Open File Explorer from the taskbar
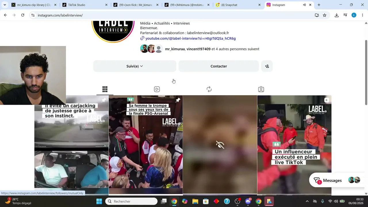Image resolution: width=368 pixels, height=207 pixels. pyautogui.click(x=195, y=202)
